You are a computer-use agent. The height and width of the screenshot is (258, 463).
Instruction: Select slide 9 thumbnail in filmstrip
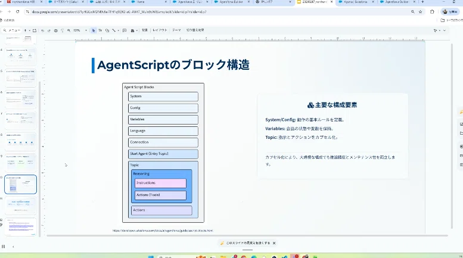(20, 163)
